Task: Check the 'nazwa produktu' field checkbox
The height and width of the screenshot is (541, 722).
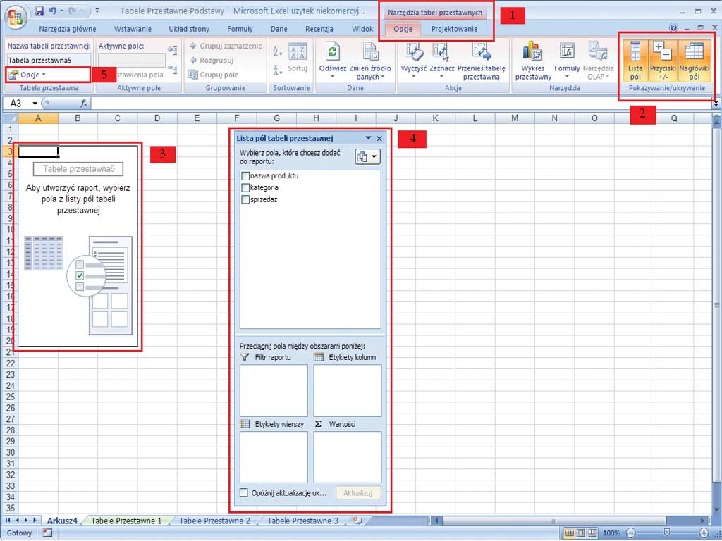Action: (x=245, y=175)
